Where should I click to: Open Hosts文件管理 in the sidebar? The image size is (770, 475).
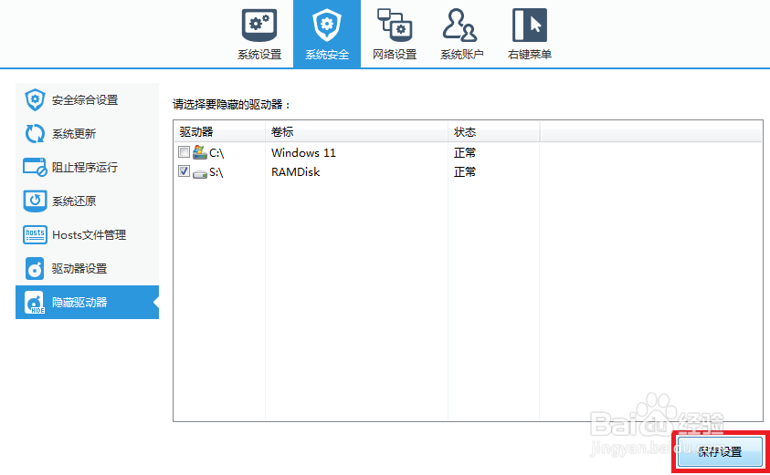pos(88,235)
